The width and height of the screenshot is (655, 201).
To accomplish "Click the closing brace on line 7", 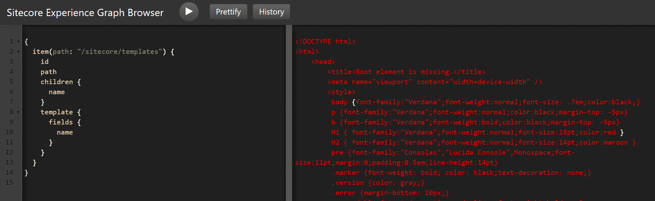I will click(x=43, y=102).
